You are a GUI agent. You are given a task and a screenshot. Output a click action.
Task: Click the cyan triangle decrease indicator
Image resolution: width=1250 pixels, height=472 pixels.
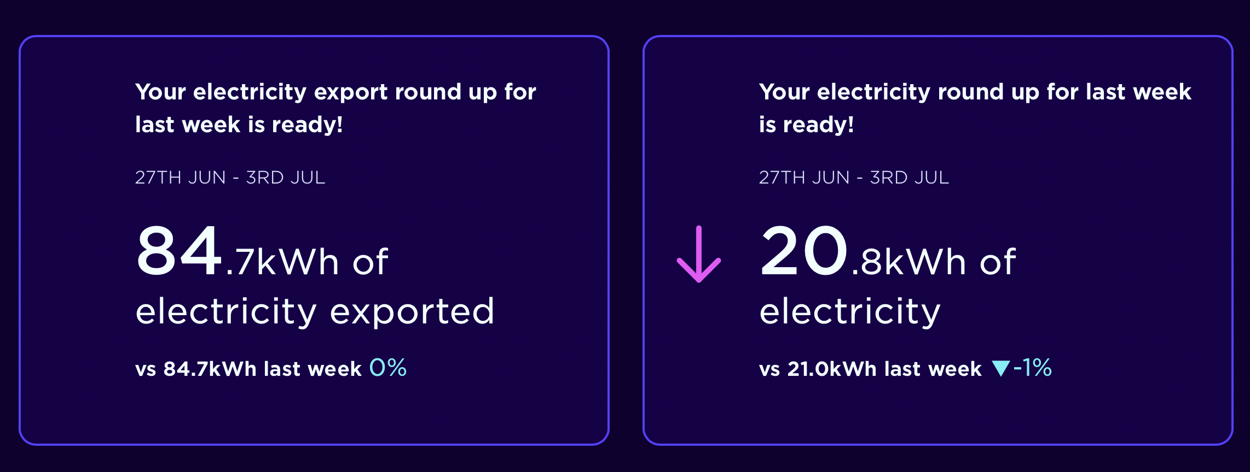(1000, 368)
